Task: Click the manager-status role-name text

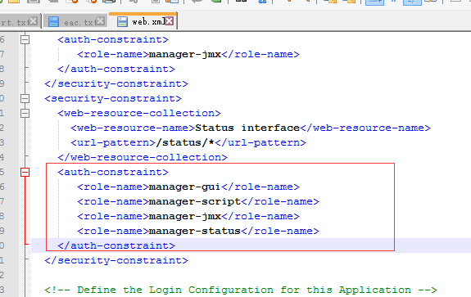Action: (195, 231)
